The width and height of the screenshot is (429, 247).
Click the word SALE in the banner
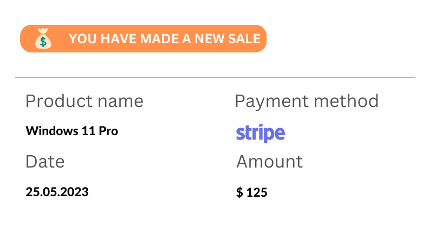click(x=244, y=39)
